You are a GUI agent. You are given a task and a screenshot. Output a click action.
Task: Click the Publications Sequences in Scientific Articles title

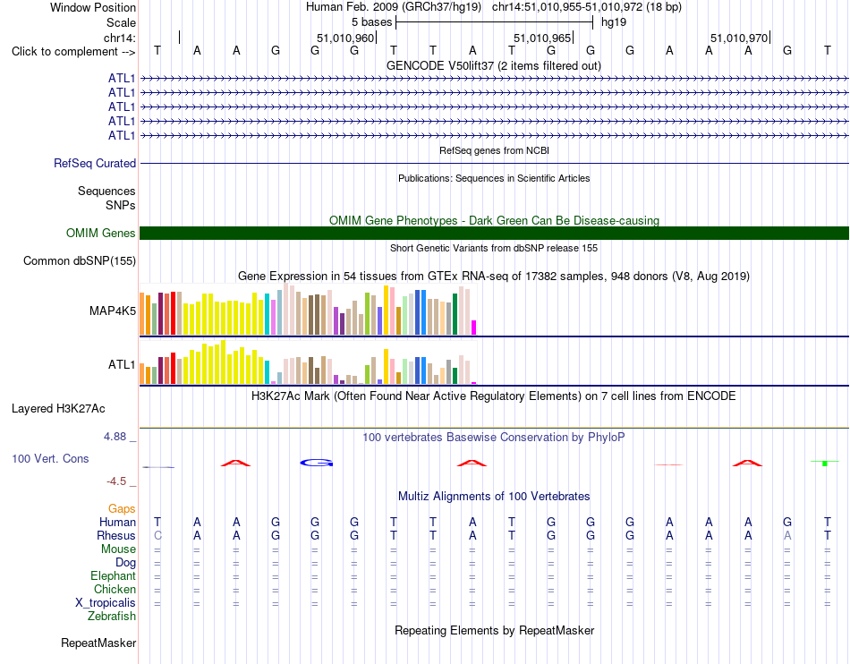(494, 178)
